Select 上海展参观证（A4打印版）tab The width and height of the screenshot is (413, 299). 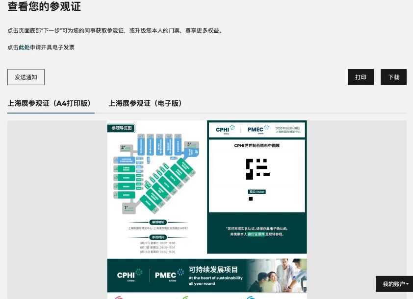click(x=51, y=103)
